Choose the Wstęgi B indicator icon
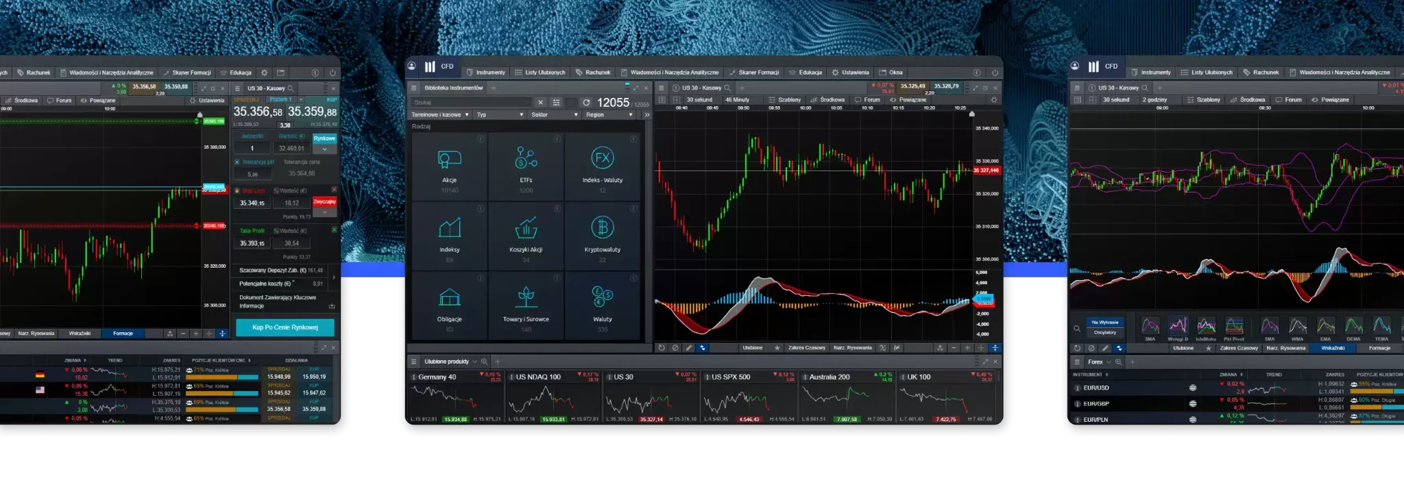Viewport: 1404px width, 480px height. [x=1178, y=326]
